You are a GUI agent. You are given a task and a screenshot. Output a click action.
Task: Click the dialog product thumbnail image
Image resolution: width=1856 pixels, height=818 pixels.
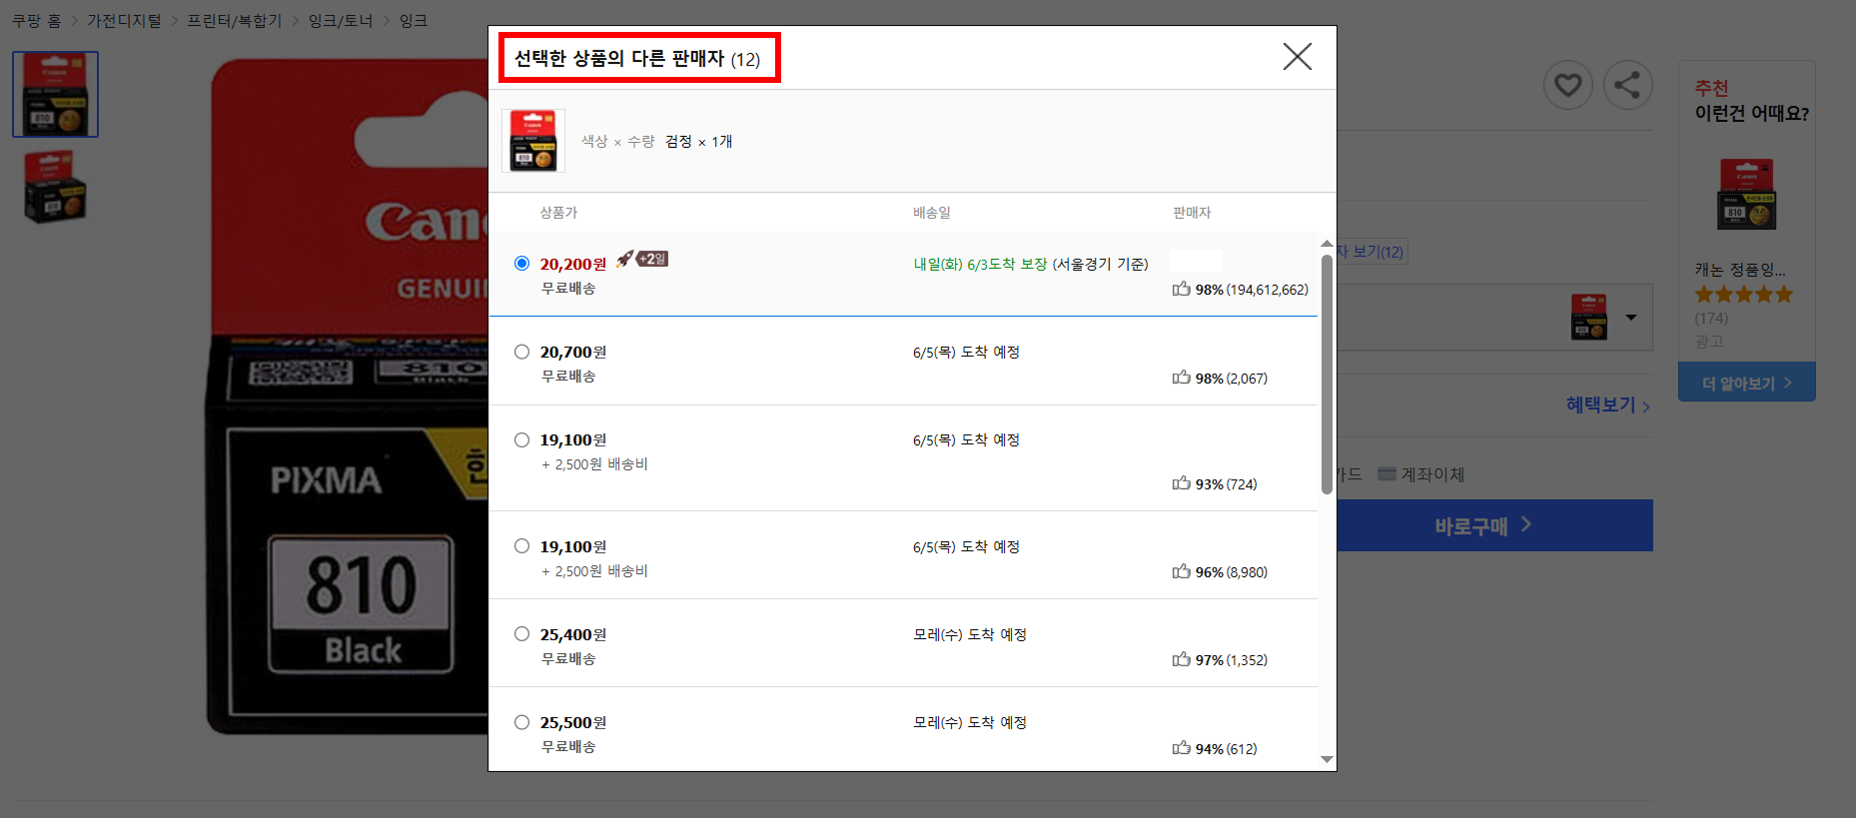(533, 141)
